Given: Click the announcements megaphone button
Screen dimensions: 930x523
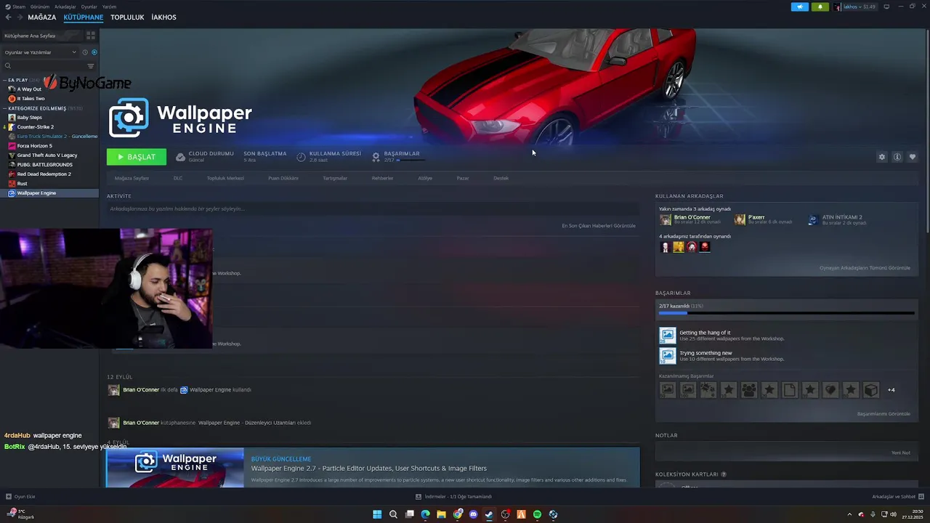Looking at the screenshot, I should tap(800, 7).
